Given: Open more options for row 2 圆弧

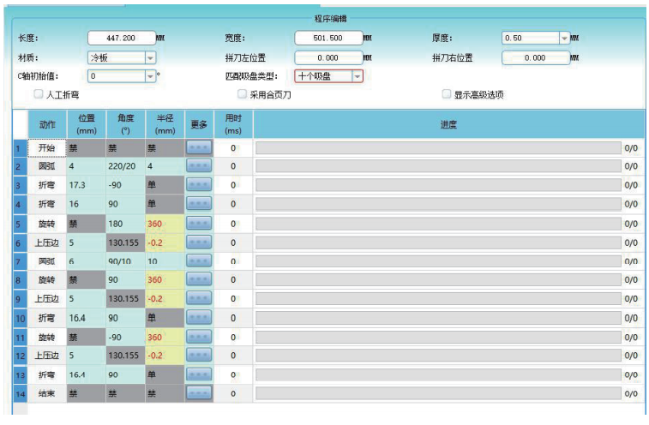Looking at the screenshot, I should [198, 166].
